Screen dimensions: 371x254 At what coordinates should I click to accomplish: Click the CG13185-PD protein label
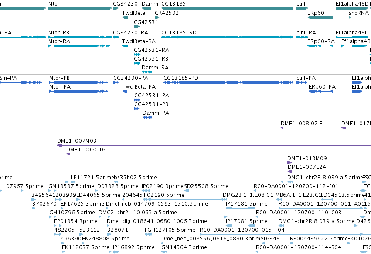click(181, 78)
